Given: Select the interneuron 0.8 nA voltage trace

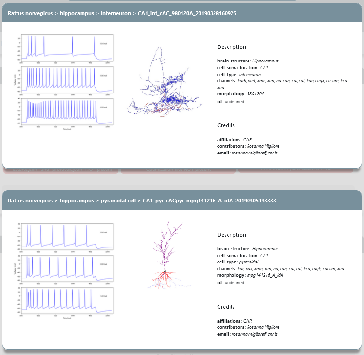Looking at the screenshot, I should click(67, 112).
